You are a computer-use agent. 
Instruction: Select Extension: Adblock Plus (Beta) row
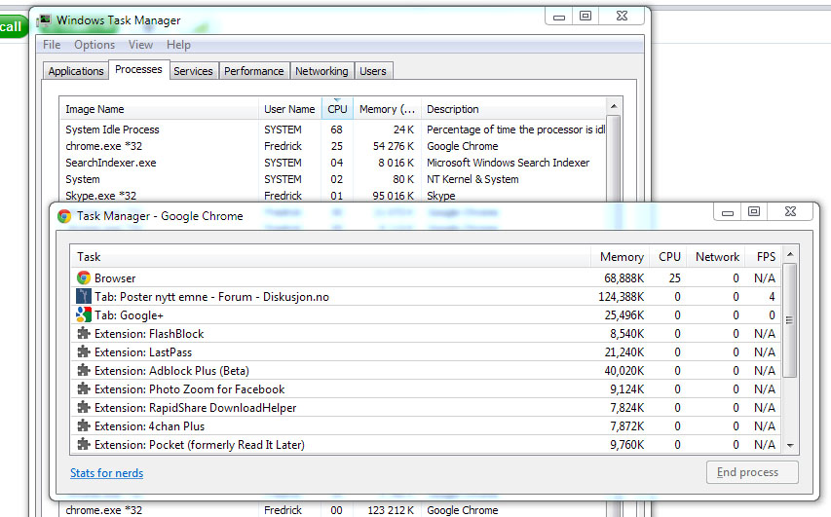[427, 371]
